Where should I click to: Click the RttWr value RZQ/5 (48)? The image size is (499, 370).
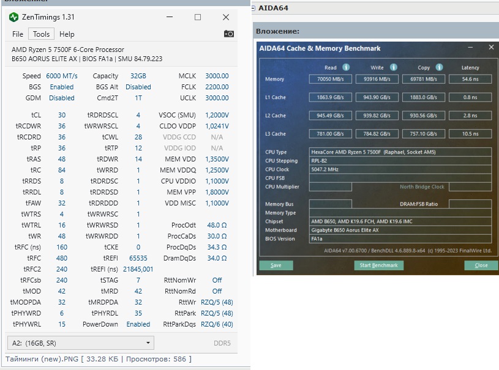(x=217, y=302)
